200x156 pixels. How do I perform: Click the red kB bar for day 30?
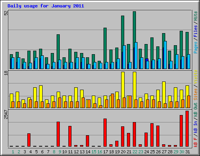pos(181,131)
